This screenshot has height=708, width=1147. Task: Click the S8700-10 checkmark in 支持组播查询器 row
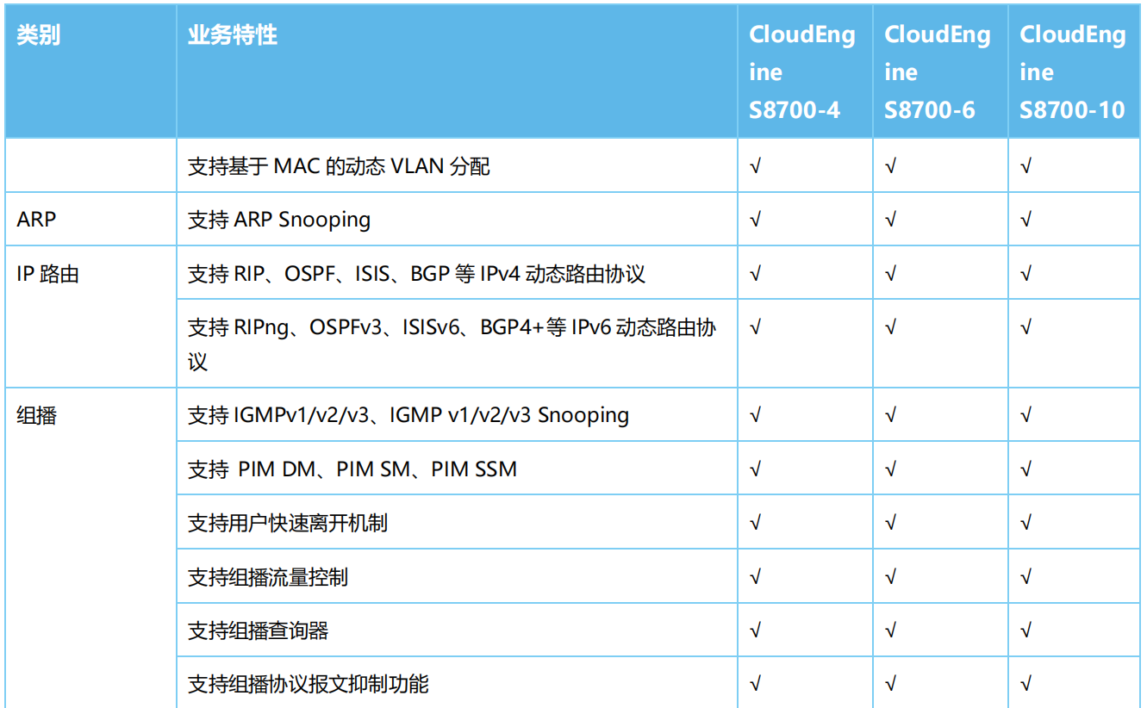coord(1025,630)
